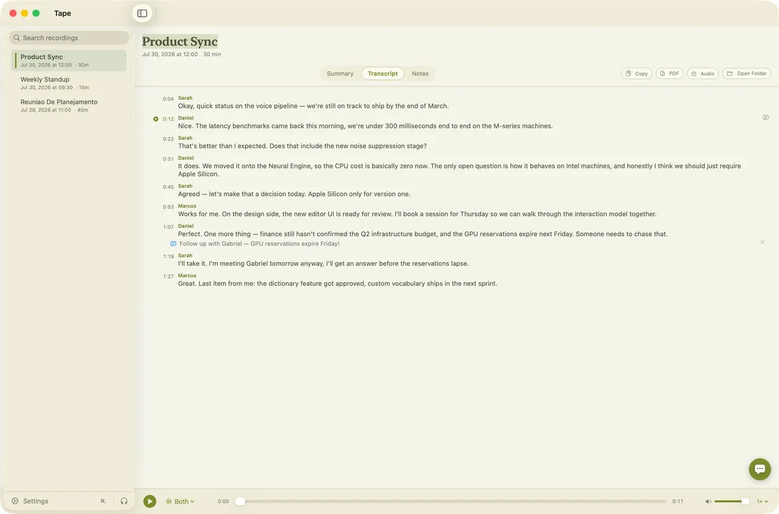
Task: Click the playing marker at 0:12
Action: point(156,119)
